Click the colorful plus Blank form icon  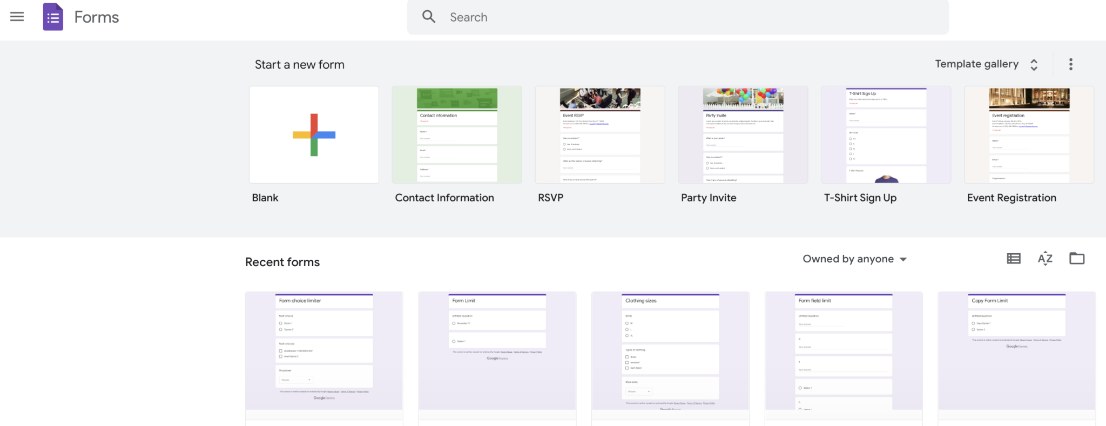(314, 135)
